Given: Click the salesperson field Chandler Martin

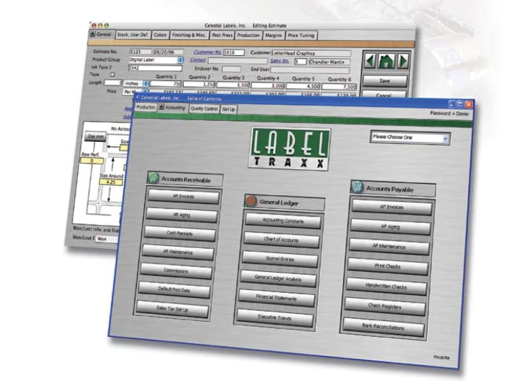Looking at the screenshot, I should click(x=329, y=62).
